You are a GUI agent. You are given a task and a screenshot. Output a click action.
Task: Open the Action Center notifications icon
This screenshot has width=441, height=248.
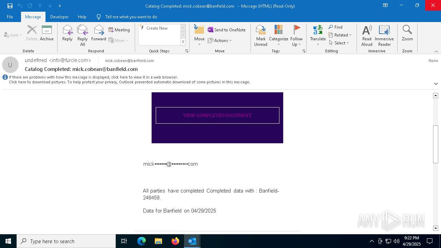pos(430,241)
